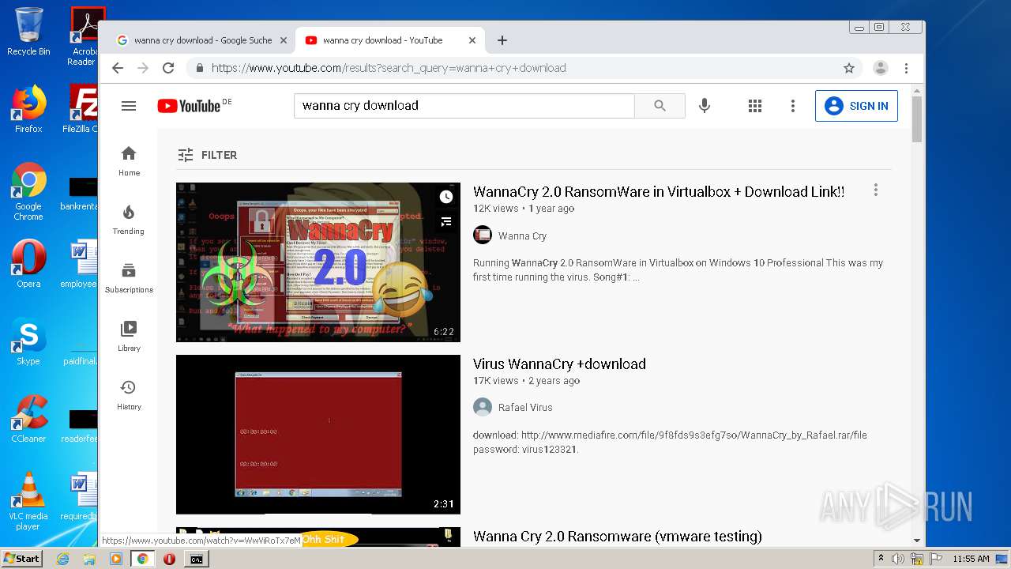Click Rafael Virus channel avatar
Image resolution: width=1011 pixels, height=569 pixels.
tap(482, 407)
